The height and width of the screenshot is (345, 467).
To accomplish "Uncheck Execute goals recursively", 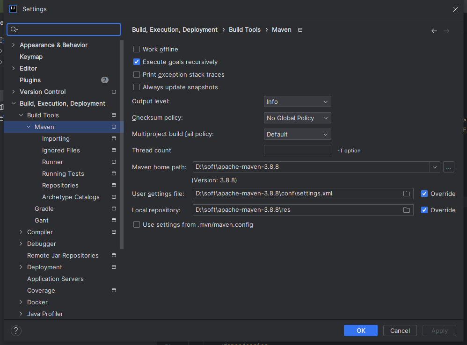I will pyautogui.click(x=137, y=62).
